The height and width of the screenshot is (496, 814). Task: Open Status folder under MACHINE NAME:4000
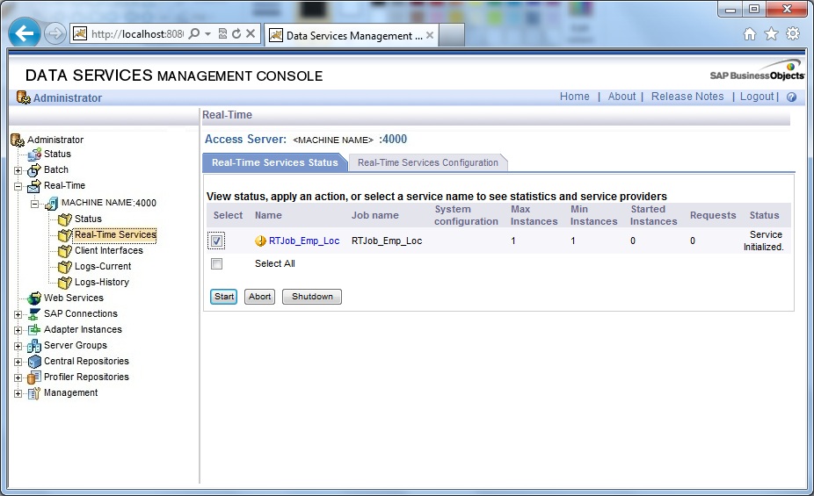(88, 219)
